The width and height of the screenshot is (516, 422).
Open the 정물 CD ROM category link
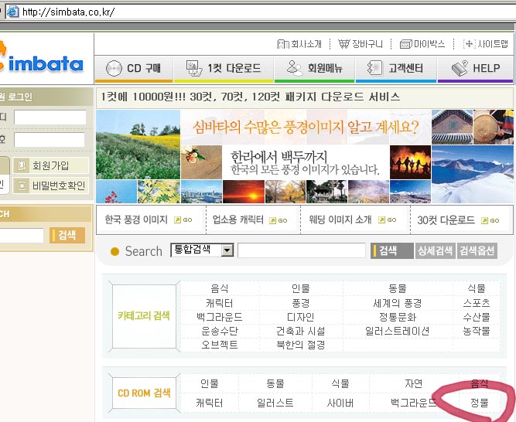pyautogui.click(x=480, y=403)
